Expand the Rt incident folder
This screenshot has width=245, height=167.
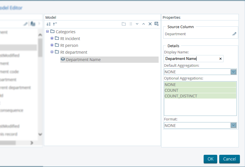(x=52, y=38)
